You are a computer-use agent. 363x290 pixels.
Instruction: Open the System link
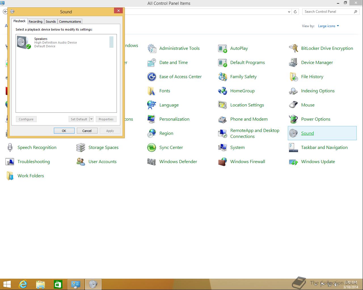(237, 148)
